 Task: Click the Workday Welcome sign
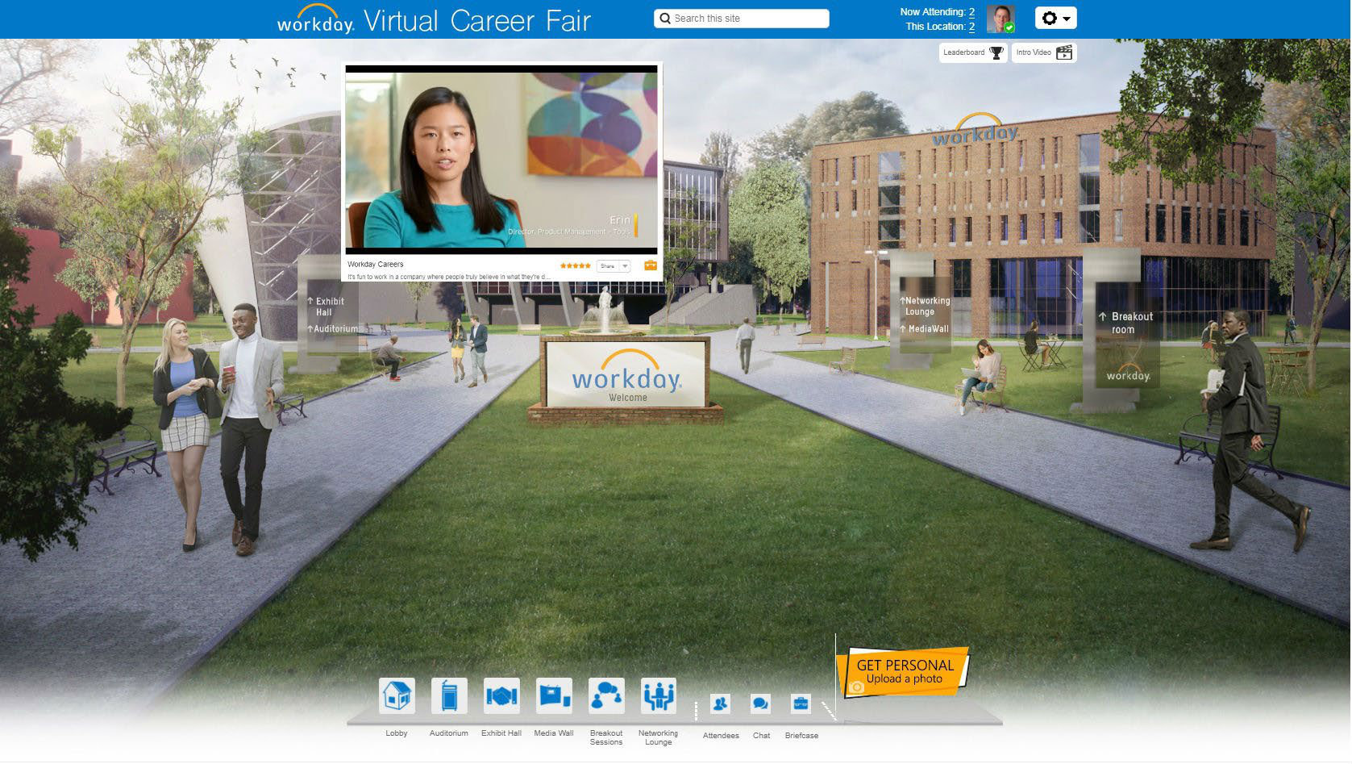[x=626, y=375]
